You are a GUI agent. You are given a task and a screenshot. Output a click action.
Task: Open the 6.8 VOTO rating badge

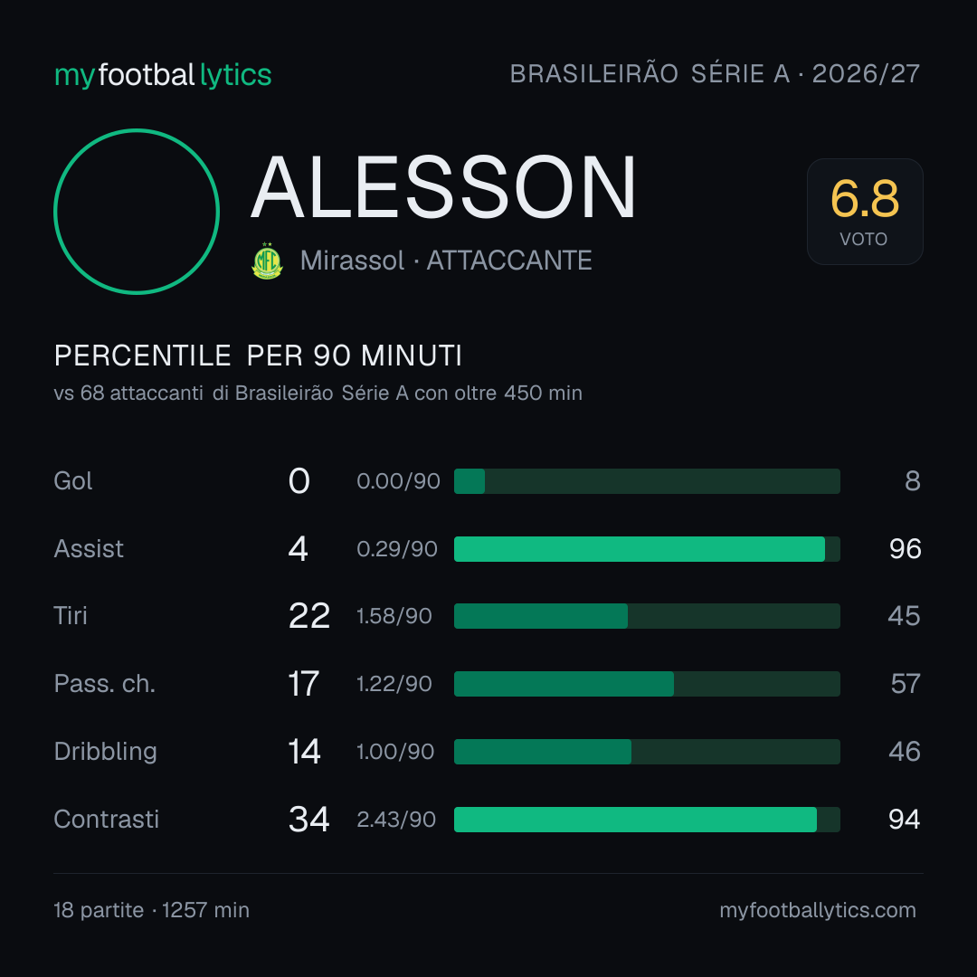865,211
